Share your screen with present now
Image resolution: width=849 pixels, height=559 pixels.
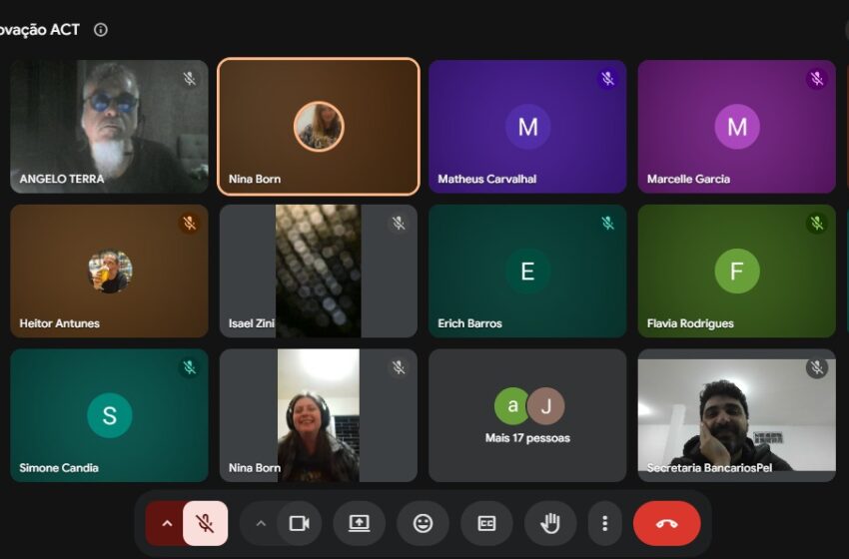(359, 523)
